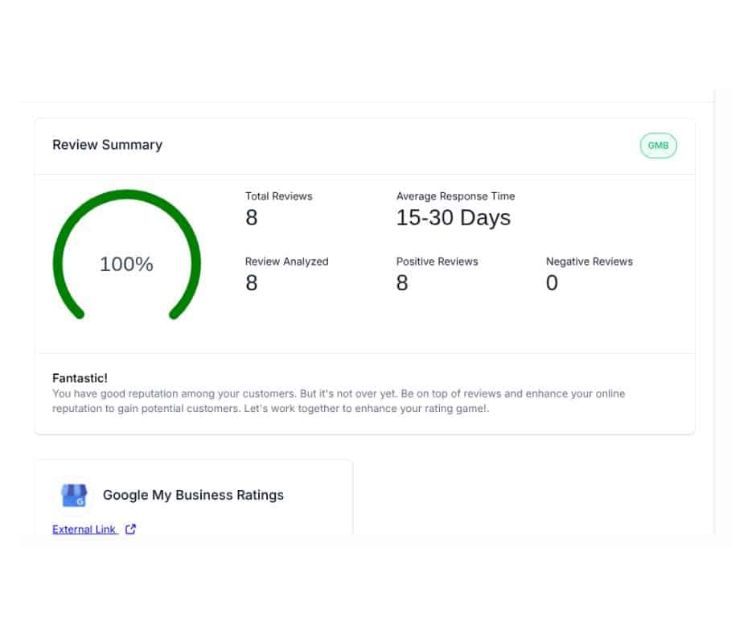Click the green GMB badge
This screenshot has height=634, width=756.
[x=658, y=146]
